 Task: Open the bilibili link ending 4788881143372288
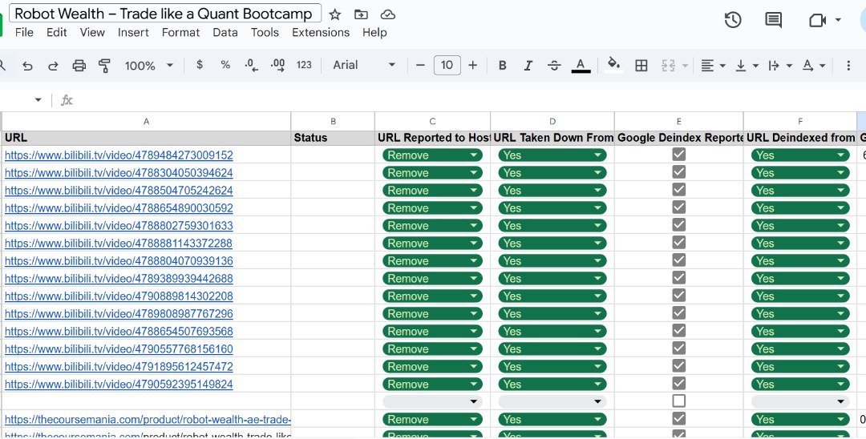pyautogui.click(x=119, y=244)
